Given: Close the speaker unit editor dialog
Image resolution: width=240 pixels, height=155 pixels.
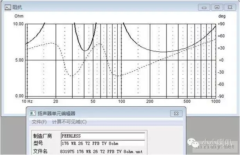Looking at the screenshot, I should pos(176,113).
